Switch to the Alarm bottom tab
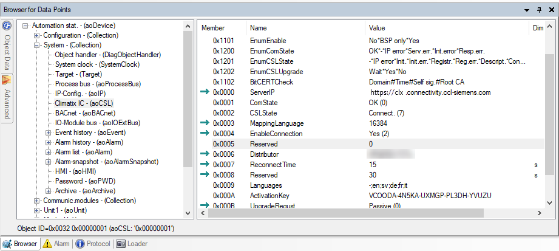Viewport: 559px width, 251px height. click(x=56, y=244)
